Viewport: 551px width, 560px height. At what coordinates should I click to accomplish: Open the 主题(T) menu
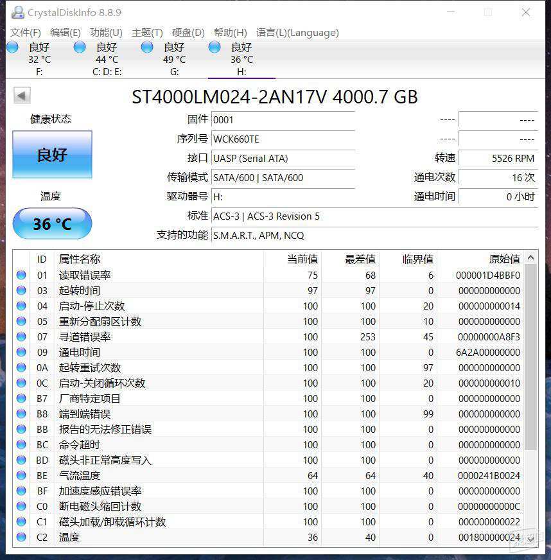(147, 33)
